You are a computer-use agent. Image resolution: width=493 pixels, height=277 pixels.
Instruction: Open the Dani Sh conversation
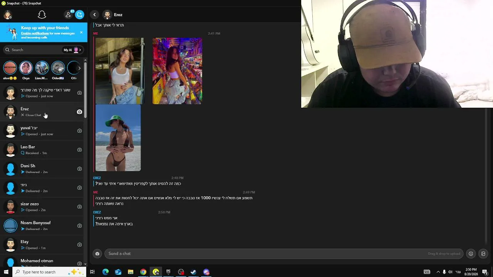point(42,169)
